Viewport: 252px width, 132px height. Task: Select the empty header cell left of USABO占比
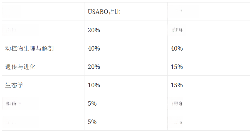[43, 12]
